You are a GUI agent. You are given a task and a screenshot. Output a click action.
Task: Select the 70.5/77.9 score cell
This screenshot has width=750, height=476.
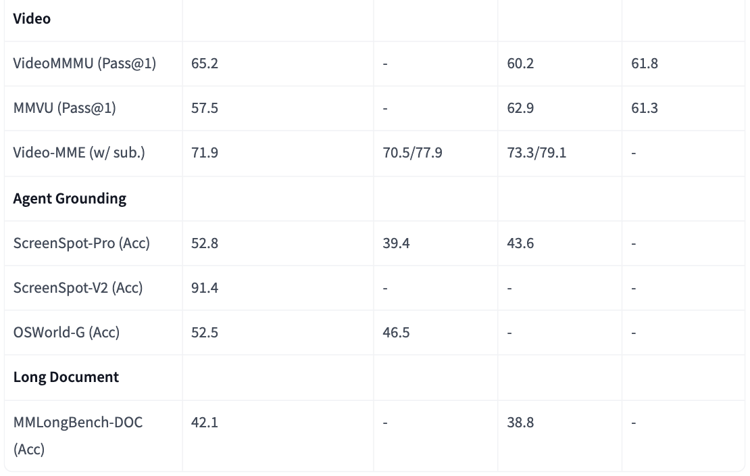(x=412, y=153)
